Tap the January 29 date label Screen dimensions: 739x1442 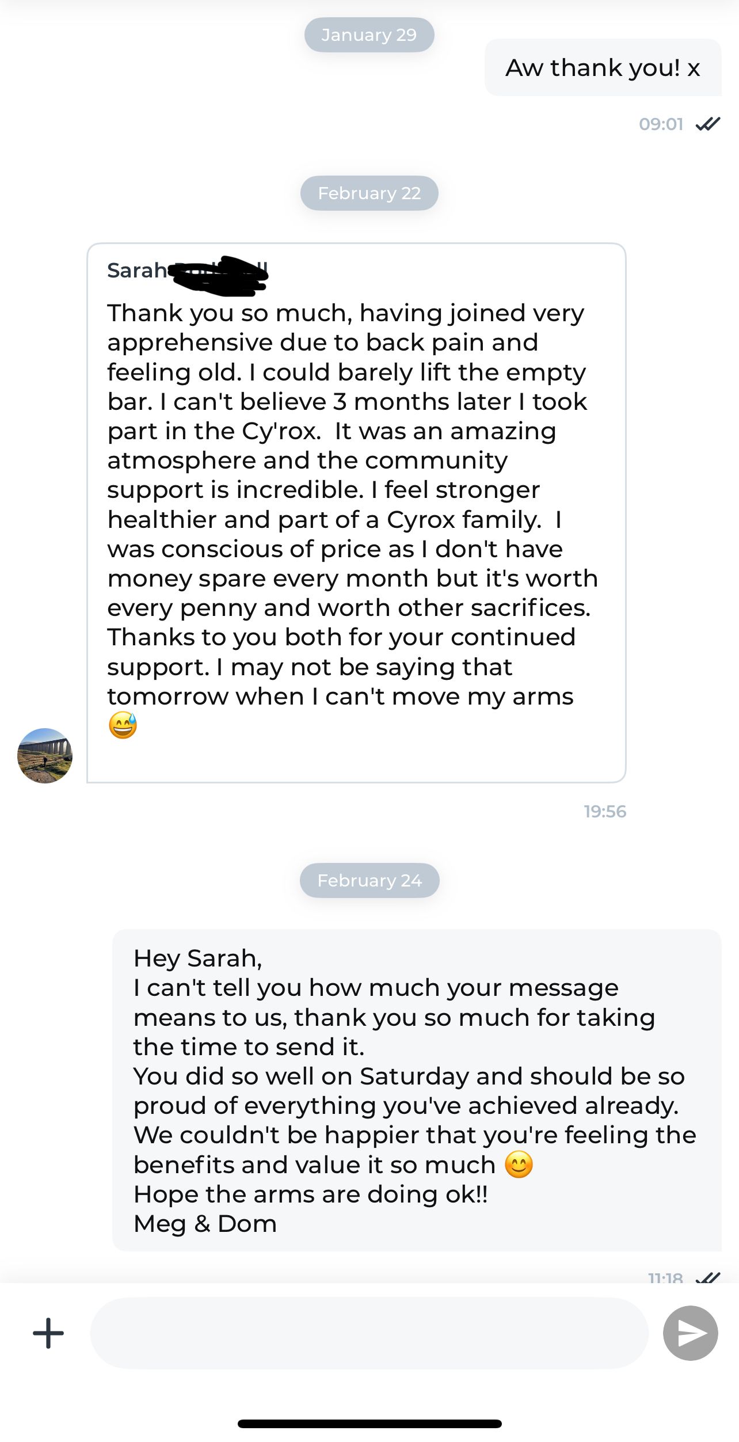pos(369,35)
